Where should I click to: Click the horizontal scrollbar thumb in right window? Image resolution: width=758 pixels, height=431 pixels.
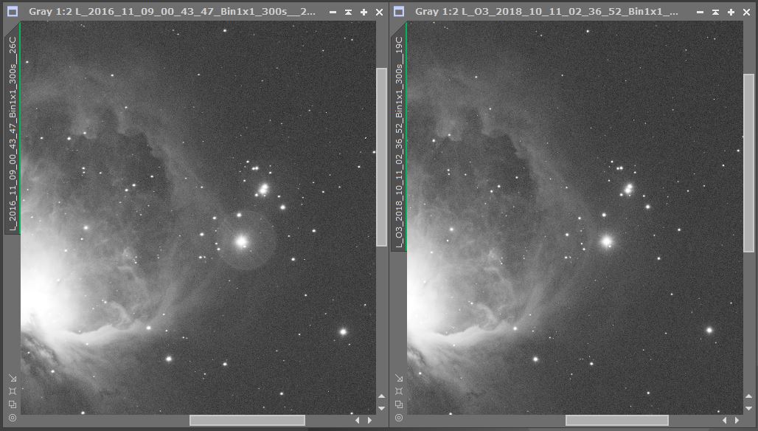click(617, 421)
